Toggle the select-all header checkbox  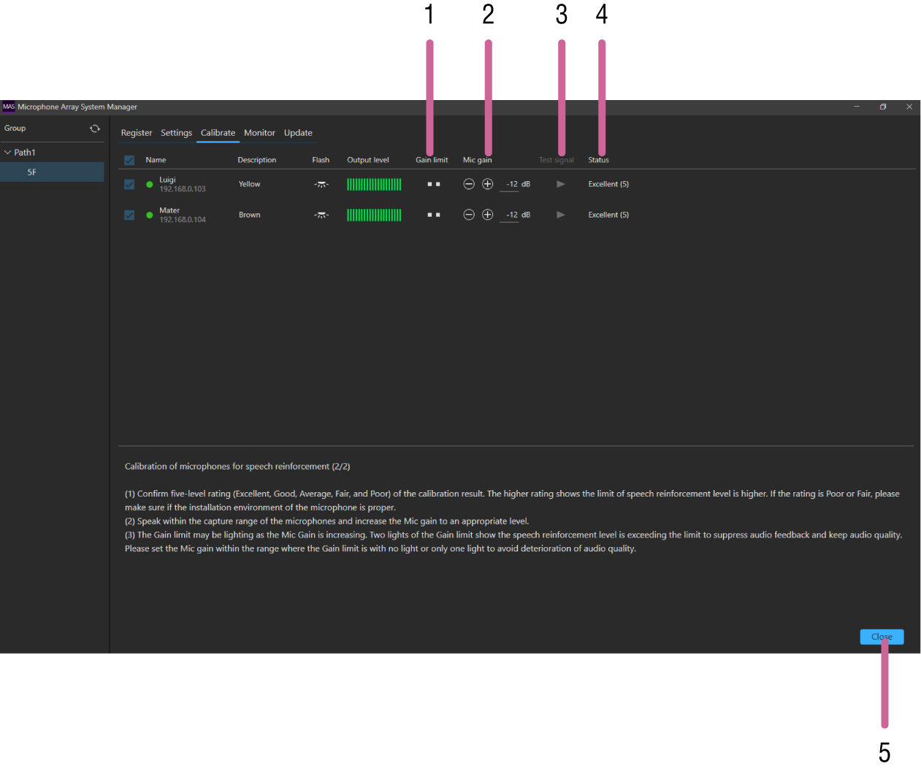coord(129,160)
